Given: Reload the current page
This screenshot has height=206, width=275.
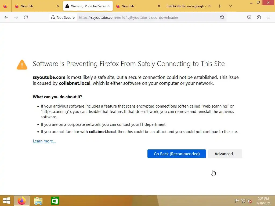Looking at the screenshot, I should click(x=26, y=17).
